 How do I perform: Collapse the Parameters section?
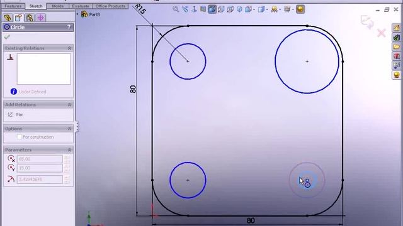click(69, 150)
